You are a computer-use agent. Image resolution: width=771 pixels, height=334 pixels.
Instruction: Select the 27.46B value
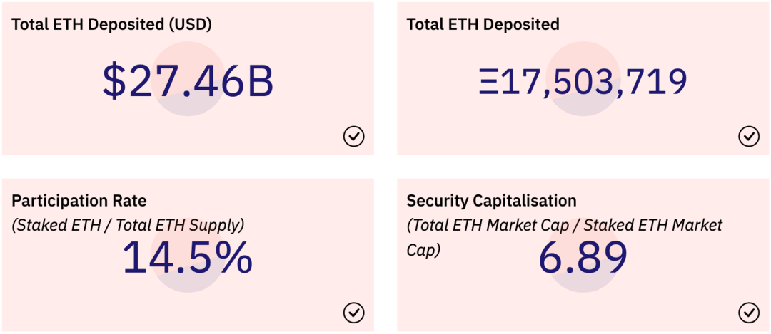pos(201,81)
